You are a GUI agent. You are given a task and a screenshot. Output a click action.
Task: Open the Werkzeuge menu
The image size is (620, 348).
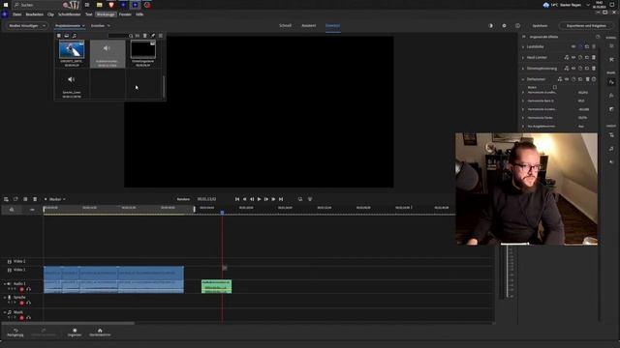(x=106, y=14)
